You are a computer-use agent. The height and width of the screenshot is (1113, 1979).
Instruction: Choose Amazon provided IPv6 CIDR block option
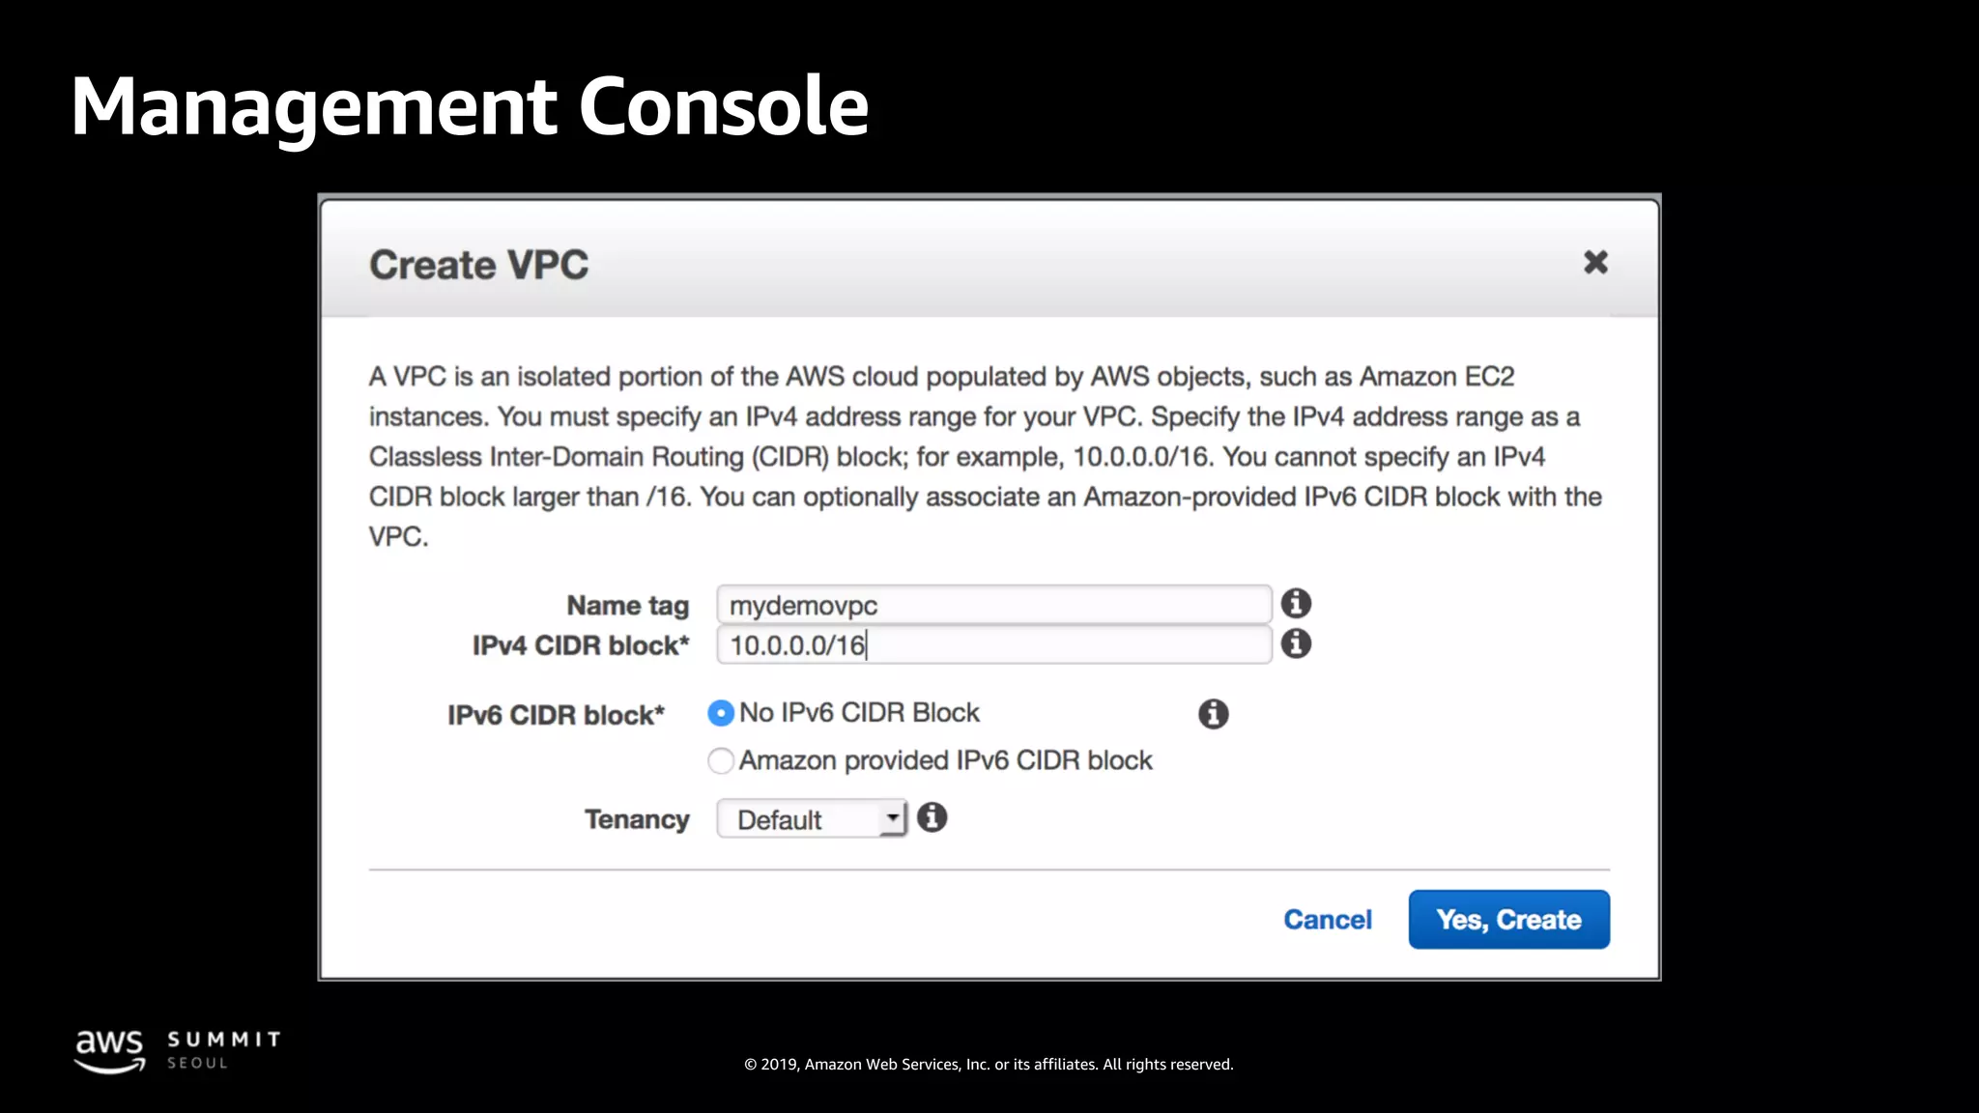(721, 761)
